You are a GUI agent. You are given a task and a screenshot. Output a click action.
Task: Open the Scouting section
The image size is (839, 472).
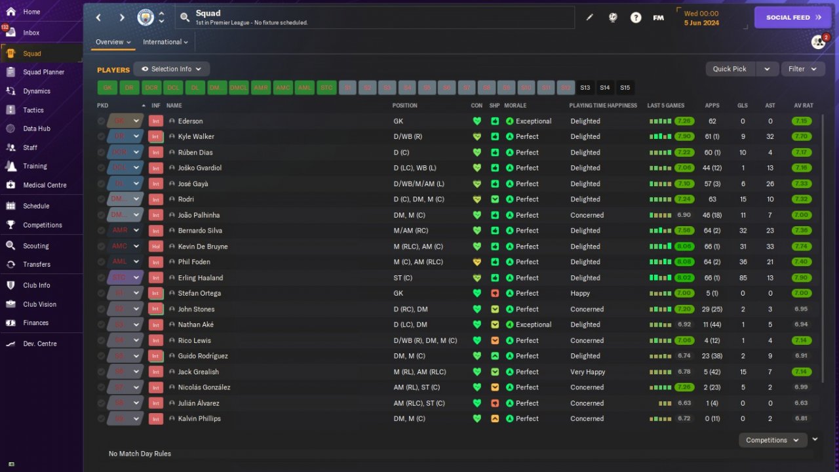tap(36, 246)
